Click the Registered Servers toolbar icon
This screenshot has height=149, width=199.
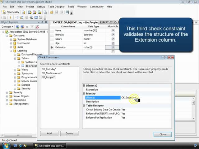point(67,12)
